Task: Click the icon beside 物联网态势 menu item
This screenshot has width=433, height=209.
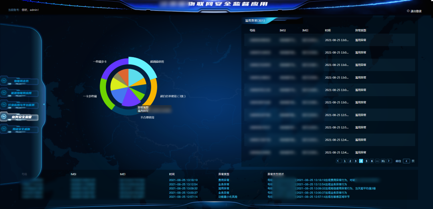Action: tap(4, 81)
